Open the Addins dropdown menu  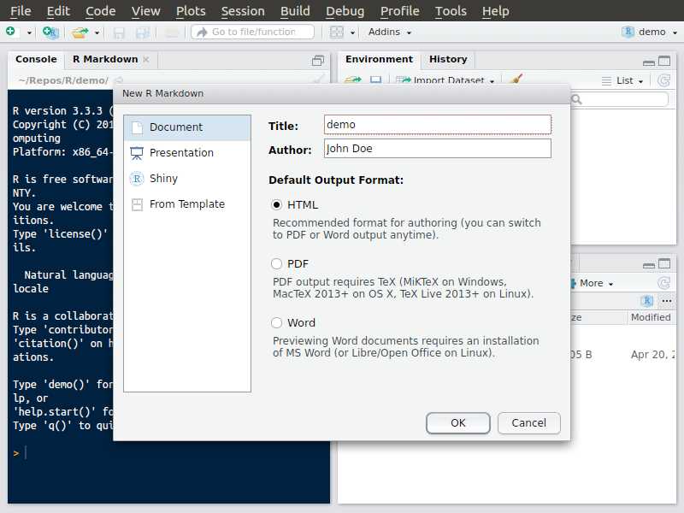(389, 32)
